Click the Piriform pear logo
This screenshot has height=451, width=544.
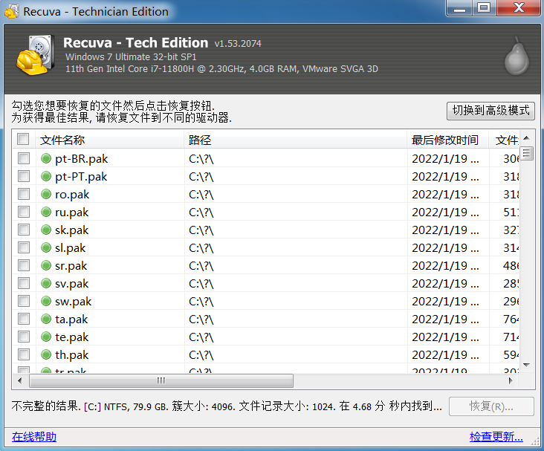click(517, 56)
